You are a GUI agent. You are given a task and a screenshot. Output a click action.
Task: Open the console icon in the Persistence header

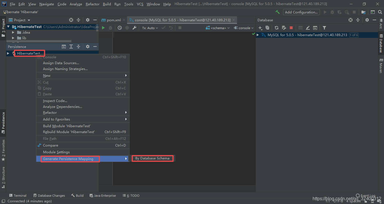(x=64, y=47)
